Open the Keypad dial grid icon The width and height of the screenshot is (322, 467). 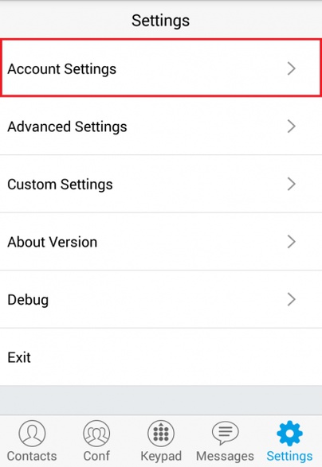[x=161, y=434]
